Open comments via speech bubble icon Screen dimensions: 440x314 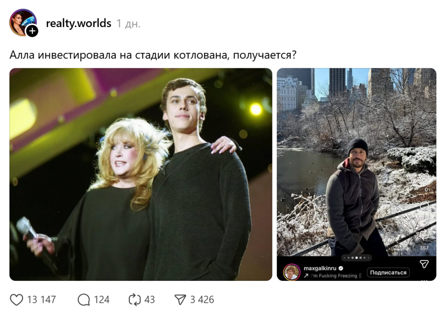[x=84, y=299]
